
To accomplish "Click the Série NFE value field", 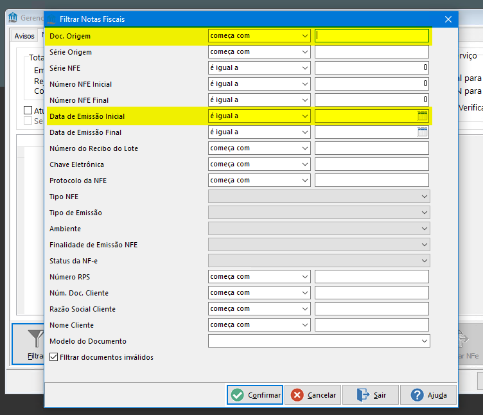I will point(372,68).
